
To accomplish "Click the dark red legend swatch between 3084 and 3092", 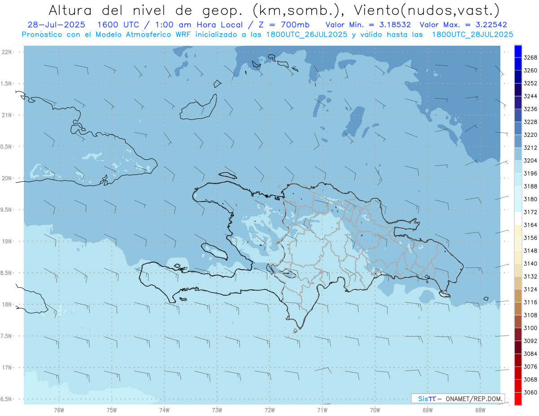I will [x=518, y=347].
